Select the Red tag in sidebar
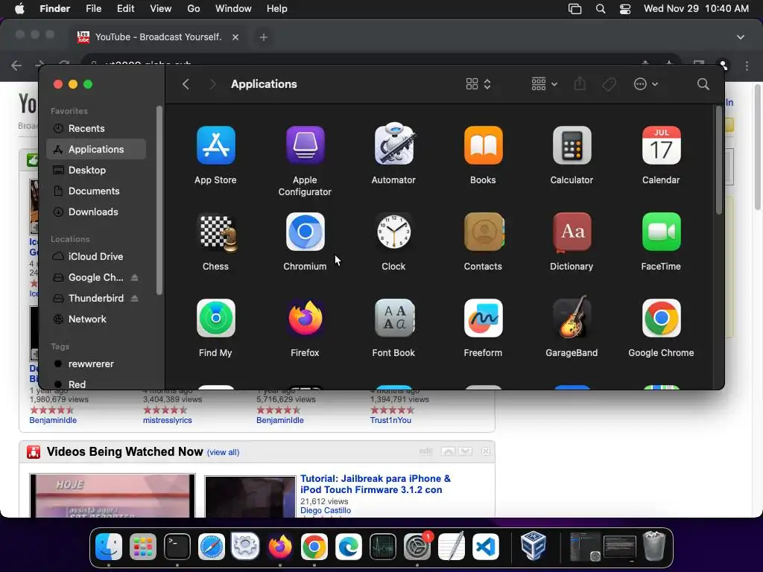This screenshot has width=763, height=572. [96, 384]
